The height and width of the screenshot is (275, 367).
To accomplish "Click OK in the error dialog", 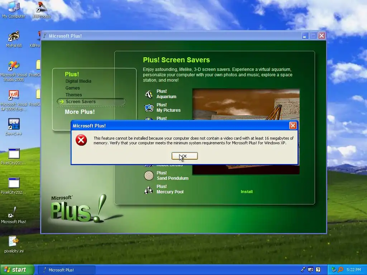I will [185, 156].
